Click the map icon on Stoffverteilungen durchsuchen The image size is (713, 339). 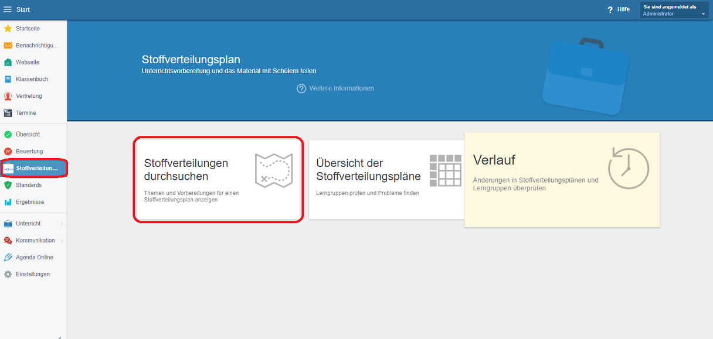[274, 171]
